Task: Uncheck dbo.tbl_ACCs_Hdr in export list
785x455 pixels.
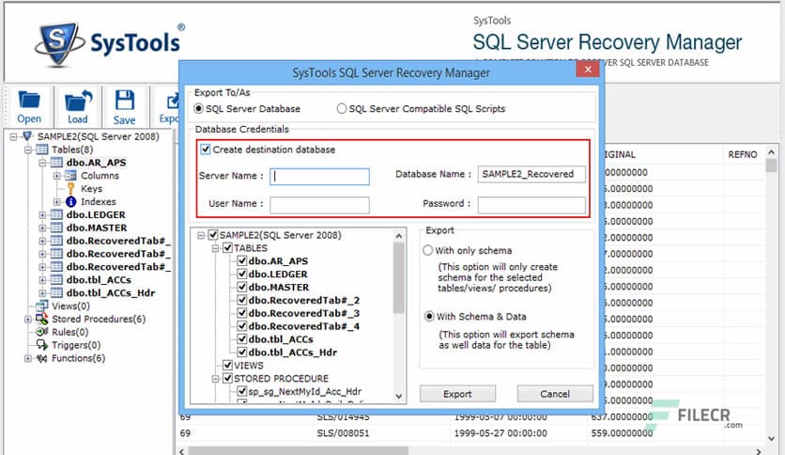Action: (x=242, y=352)
